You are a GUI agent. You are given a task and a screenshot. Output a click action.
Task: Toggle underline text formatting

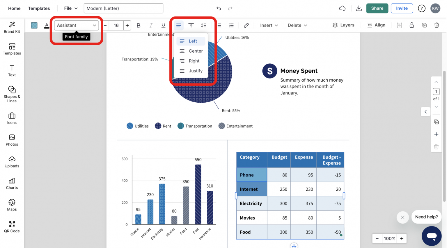pyautogui.click(x=163, y=25)
